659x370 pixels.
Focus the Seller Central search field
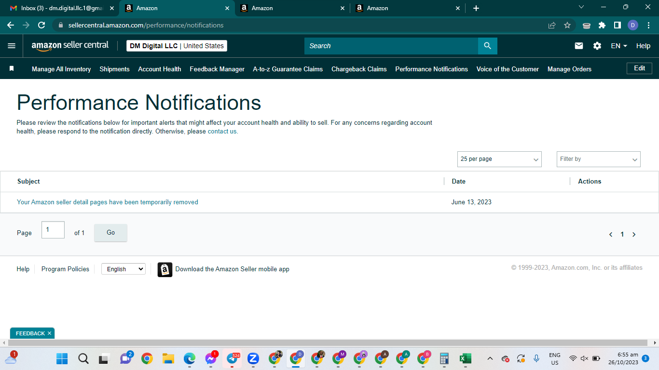point(391,46)
